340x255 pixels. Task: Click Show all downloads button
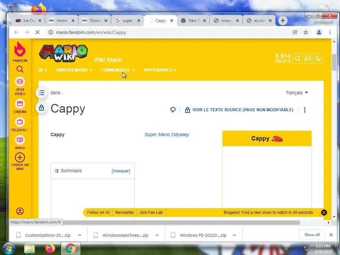tap(312, 235)
